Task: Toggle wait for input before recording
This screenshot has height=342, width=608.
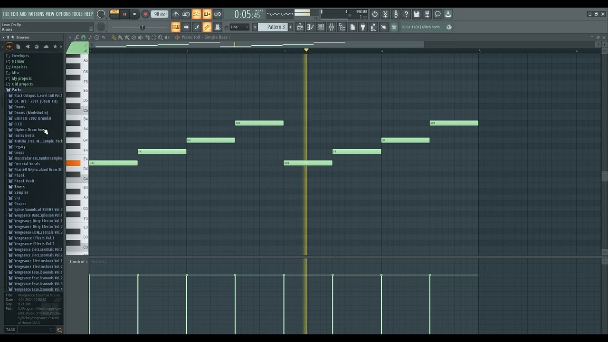Action: 186,14
